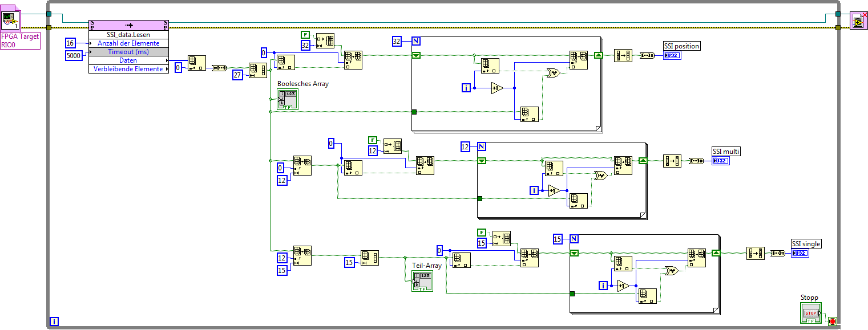Click the Anzahl der Elemente input row
Image resolution: width=868 pixels, height=330 pixels.
128,43
